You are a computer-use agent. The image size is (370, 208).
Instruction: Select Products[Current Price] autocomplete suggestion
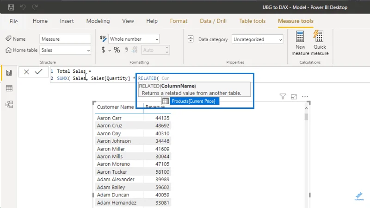(x=191, y=101)
